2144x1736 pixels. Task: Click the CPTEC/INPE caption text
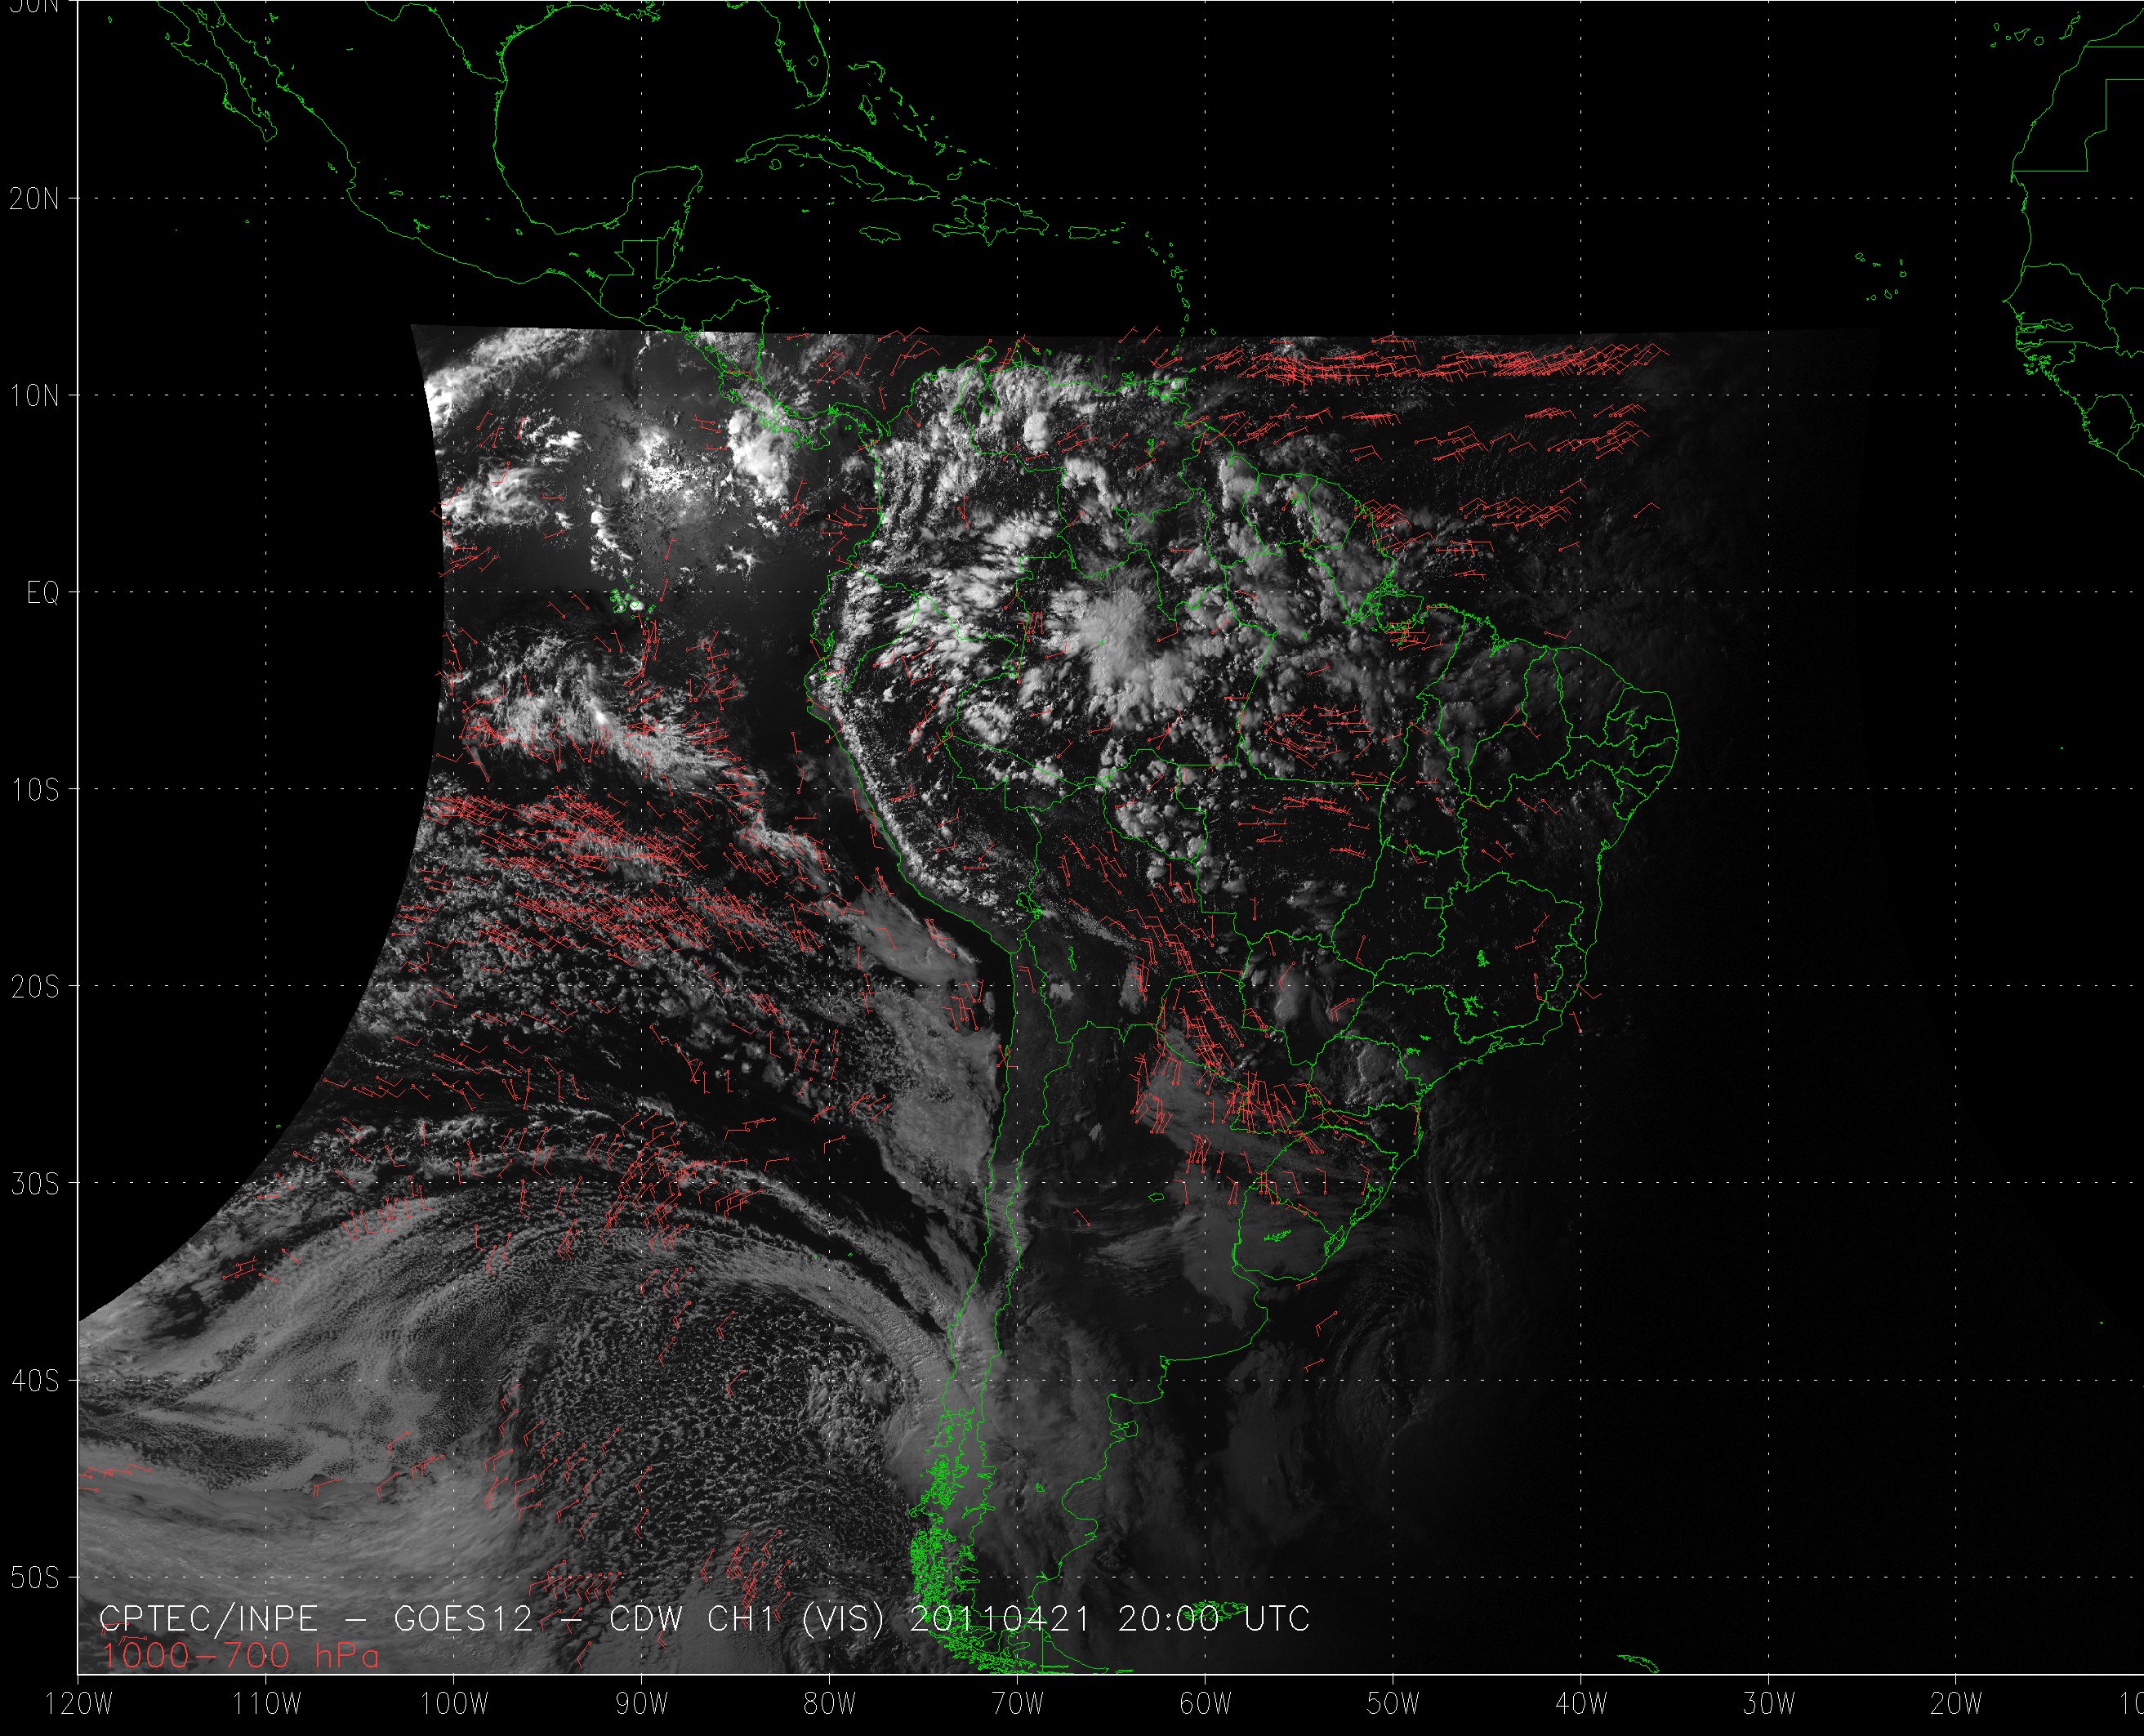[208, 1619]
